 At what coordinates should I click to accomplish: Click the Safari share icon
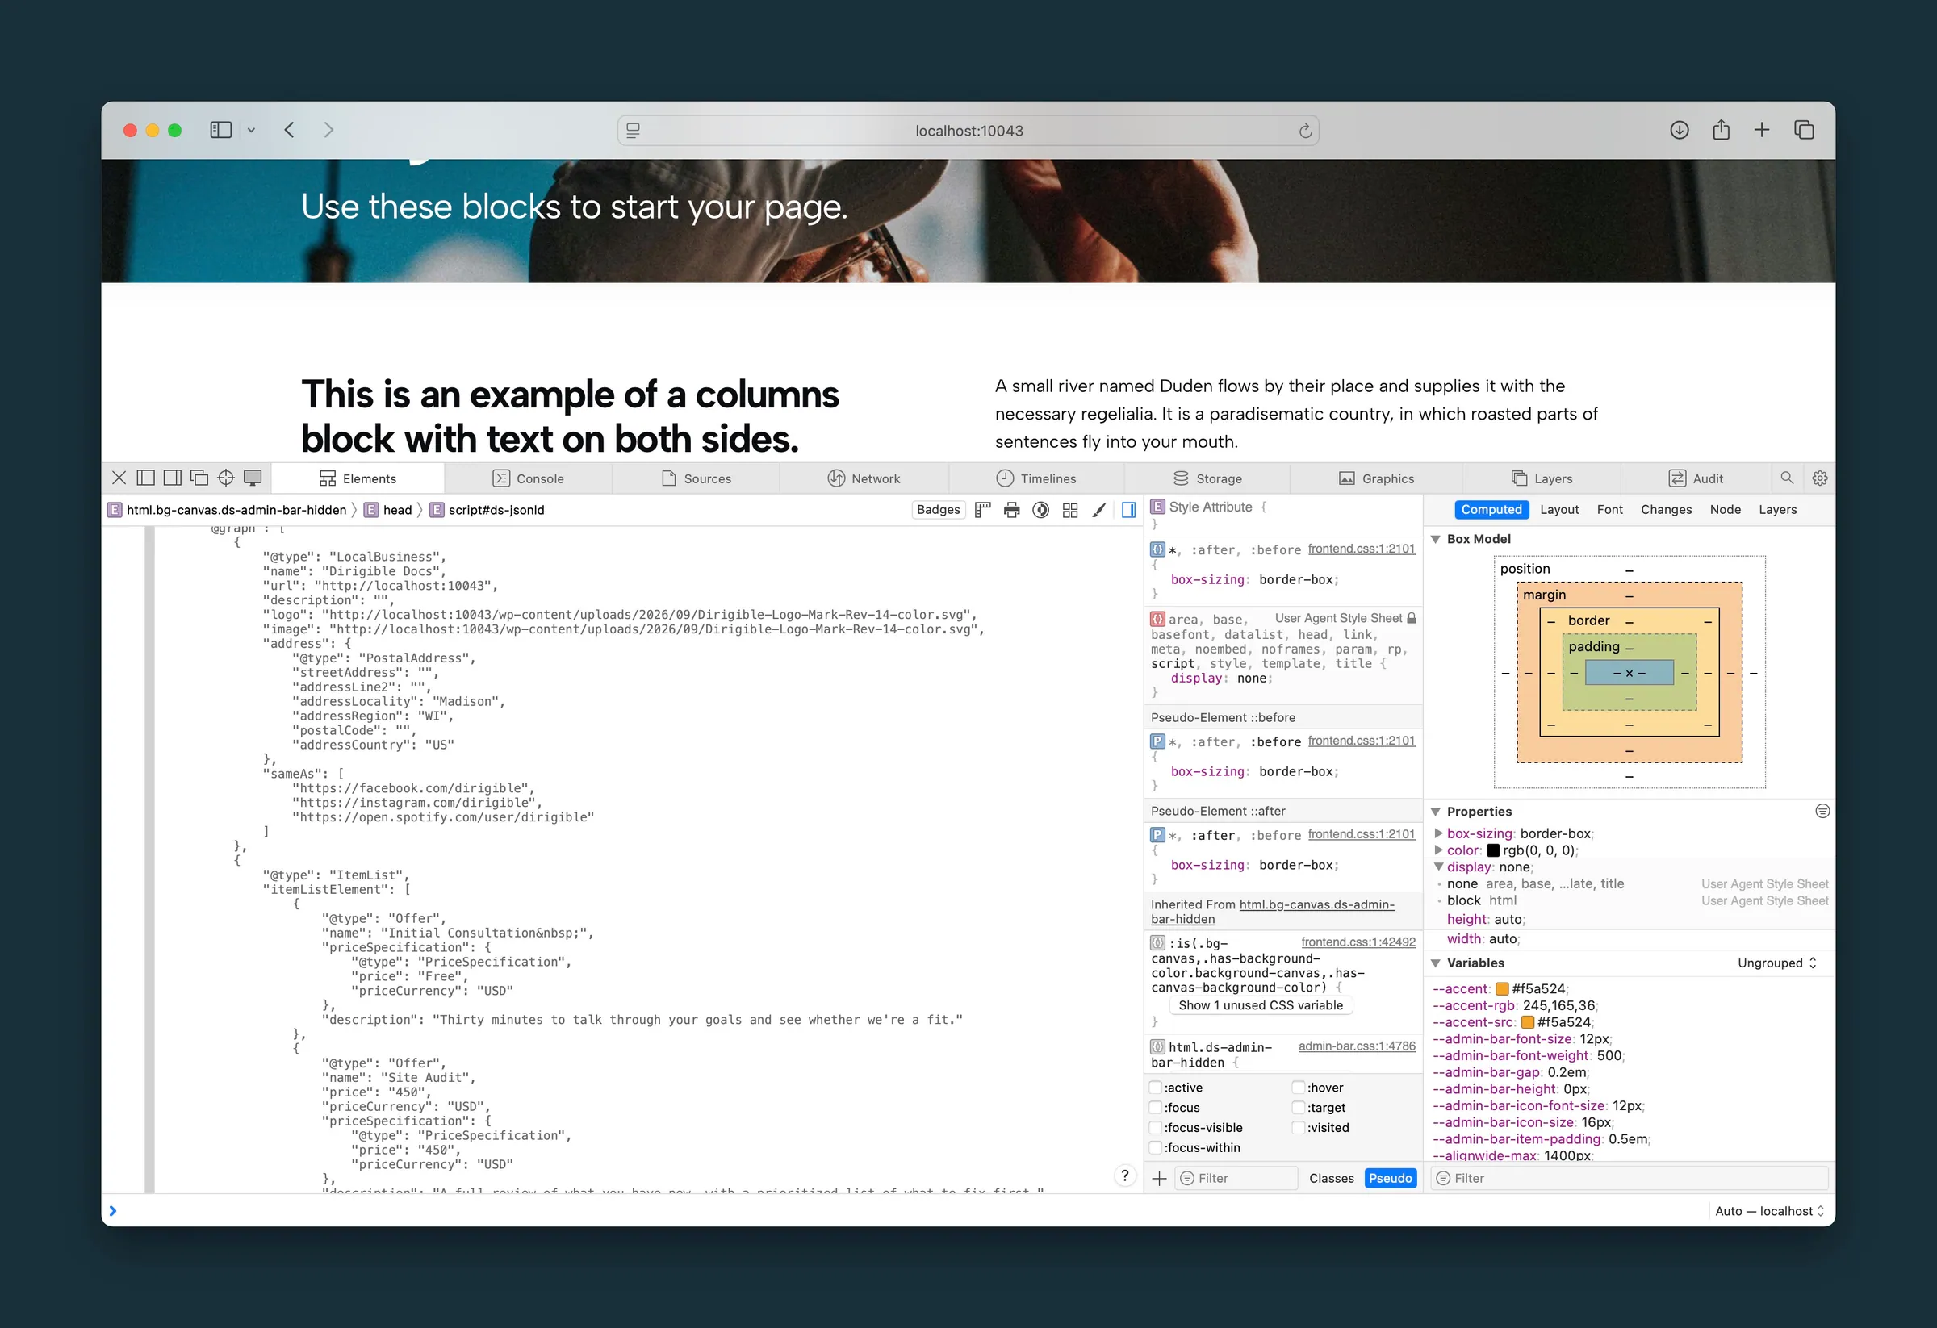coord(1722,130)
